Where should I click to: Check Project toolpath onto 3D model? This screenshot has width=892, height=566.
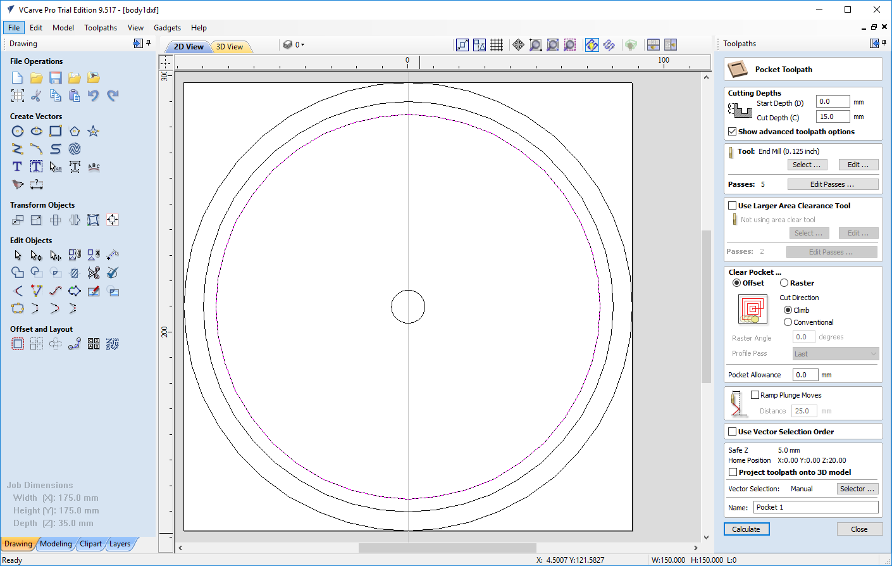(x=733, y=472)
